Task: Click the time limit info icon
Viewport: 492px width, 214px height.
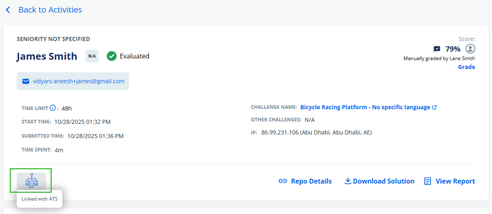Action: coord(53,108)
